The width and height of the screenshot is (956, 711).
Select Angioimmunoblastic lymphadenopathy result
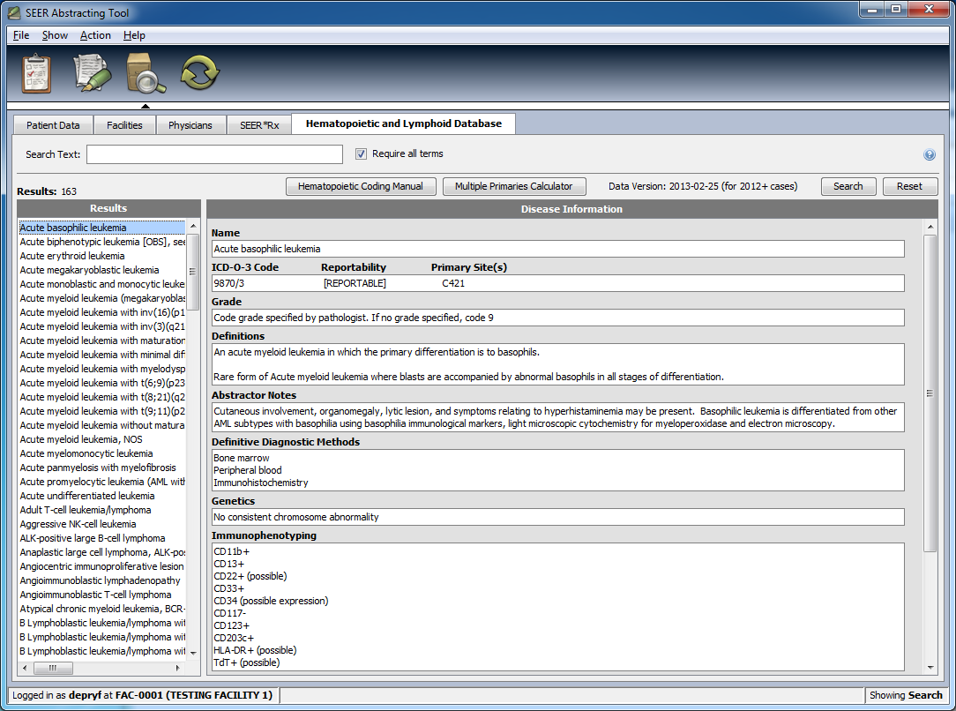pos(101,580)
